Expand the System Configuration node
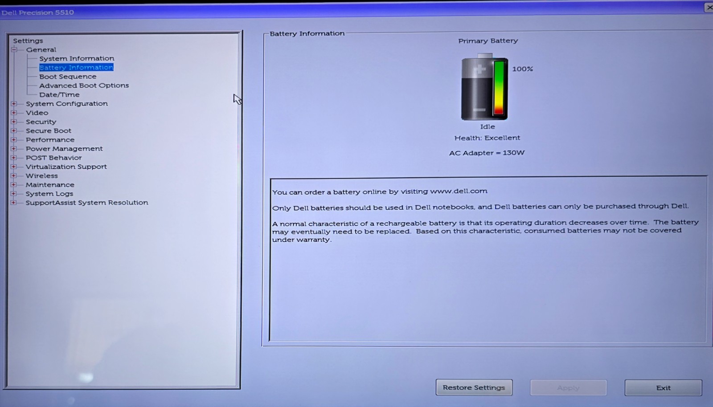The height and width of the screenshot is (407, 713). point(14,104)
